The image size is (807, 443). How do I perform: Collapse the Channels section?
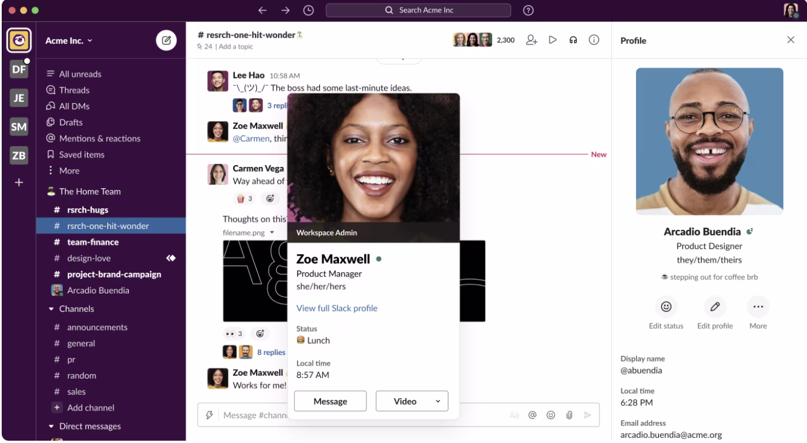(x=51, y=309)
